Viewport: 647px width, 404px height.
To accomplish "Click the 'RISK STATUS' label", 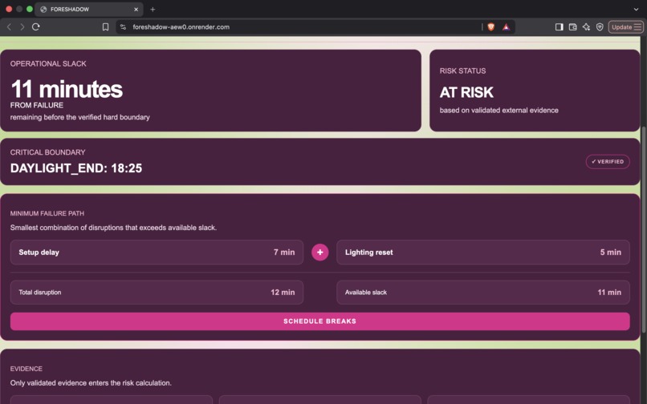I will pos(462,71).
